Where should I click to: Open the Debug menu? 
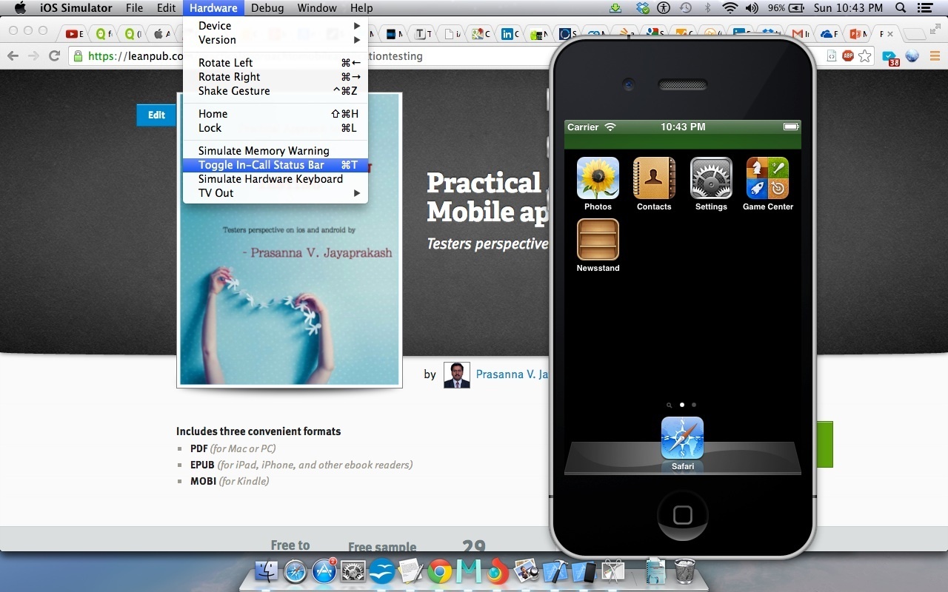[x=267, y=8]
